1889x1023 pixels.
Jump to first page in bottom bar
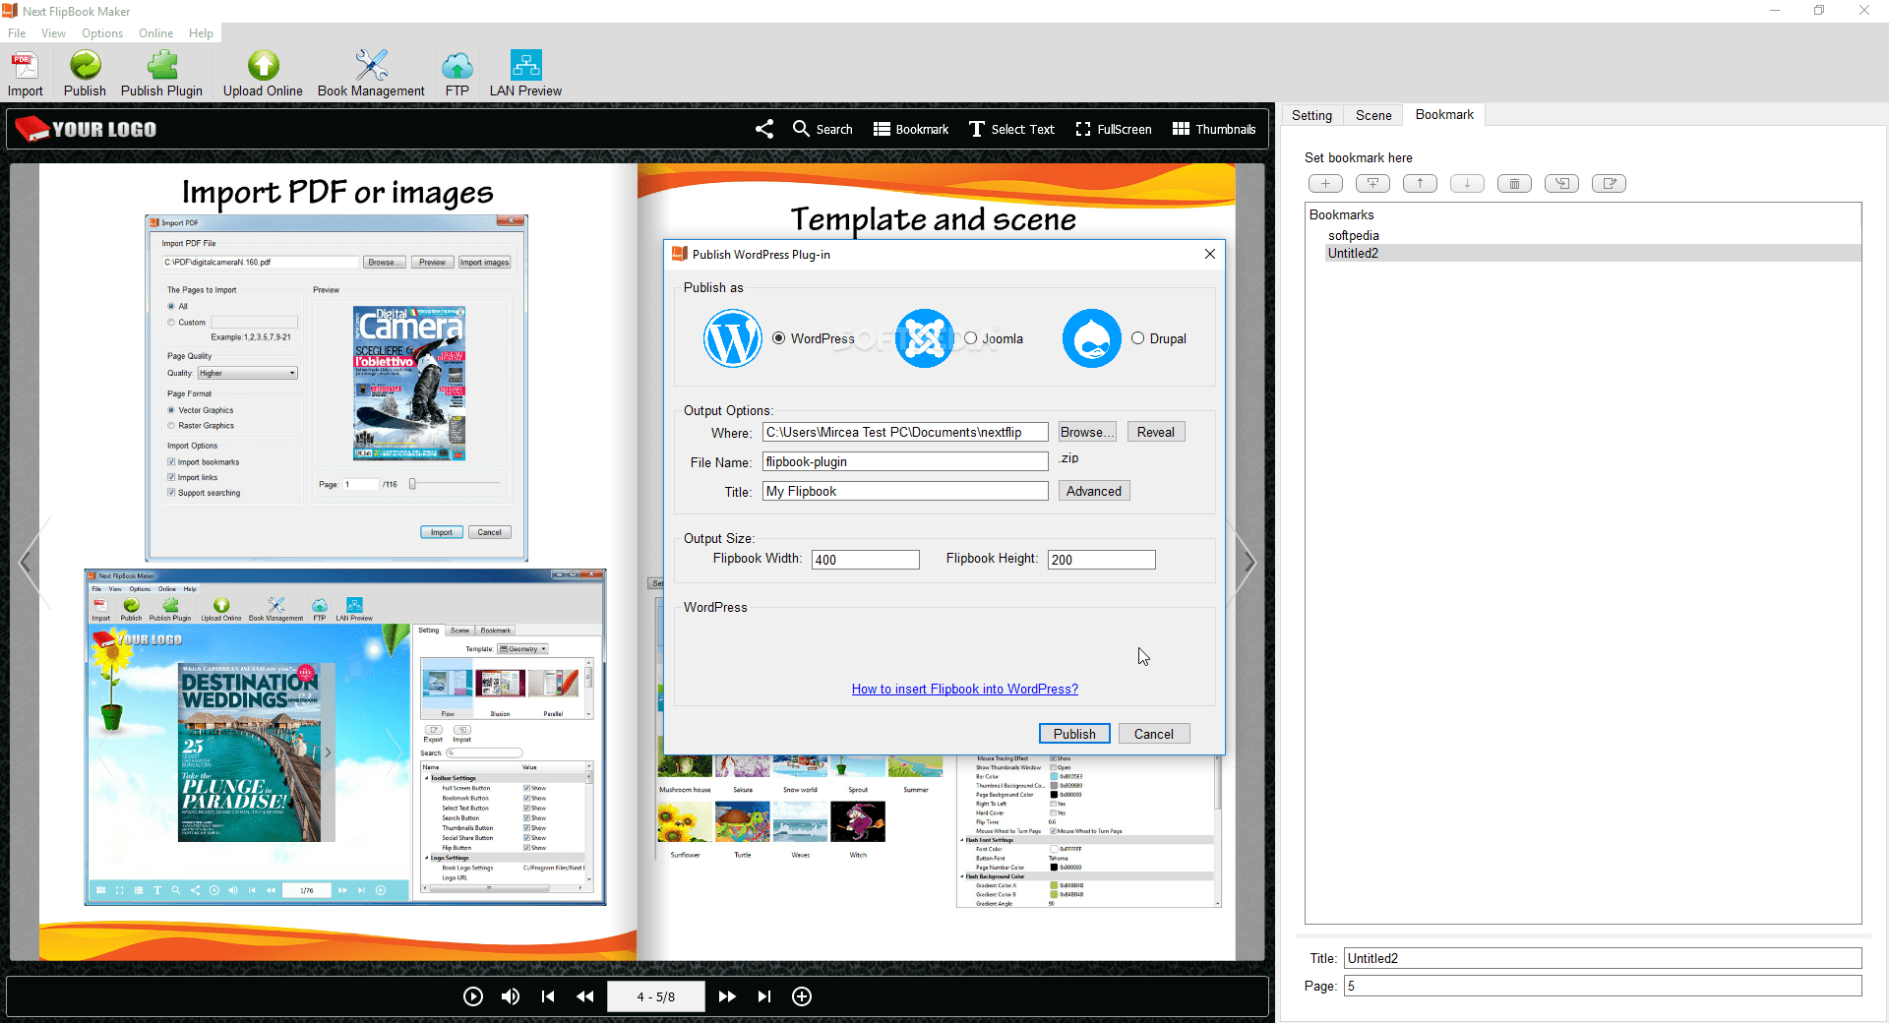tap(548, 996)
